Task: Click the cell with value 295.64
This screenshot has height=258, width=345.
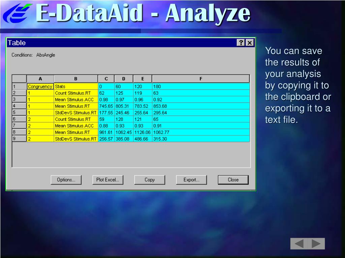Action: tap(201, 113)
